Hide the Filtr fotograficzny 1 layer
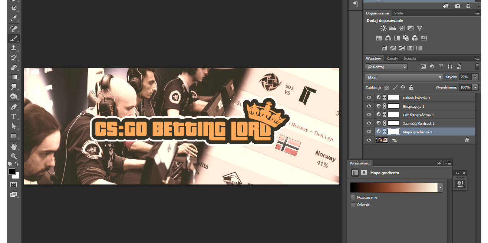 pyautogui.click(x=369, y=114)
